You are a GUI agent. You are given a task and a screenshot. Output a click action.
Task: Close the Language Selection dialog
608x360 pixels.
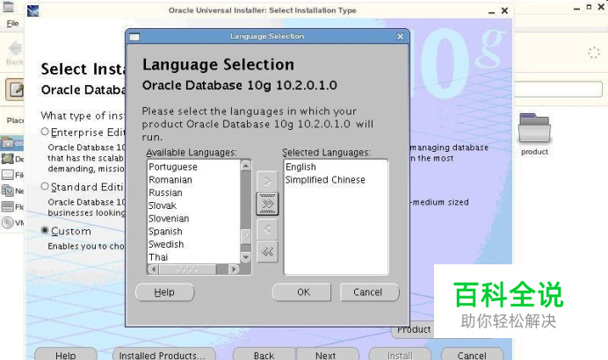(x=400, y=36)
